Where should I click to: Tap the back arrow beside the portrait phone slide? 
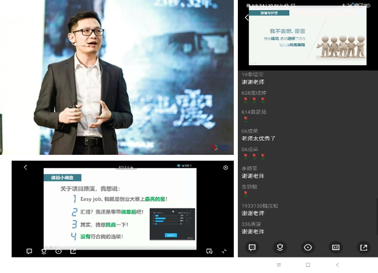pos(246,18)
